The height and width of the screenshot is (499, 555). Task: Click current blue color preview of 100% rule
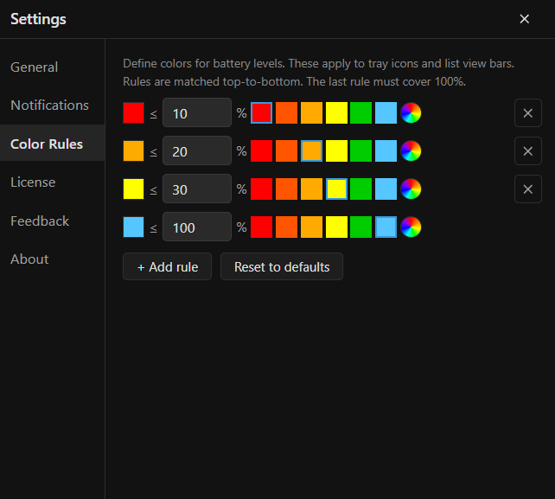(133, 227)
